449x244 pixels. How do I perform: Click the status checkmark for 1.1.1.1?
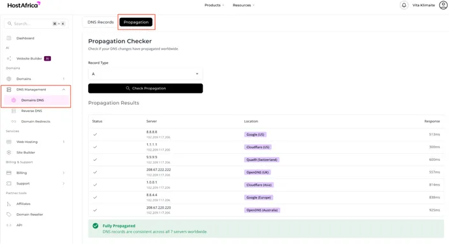click(x=95, y=147)
